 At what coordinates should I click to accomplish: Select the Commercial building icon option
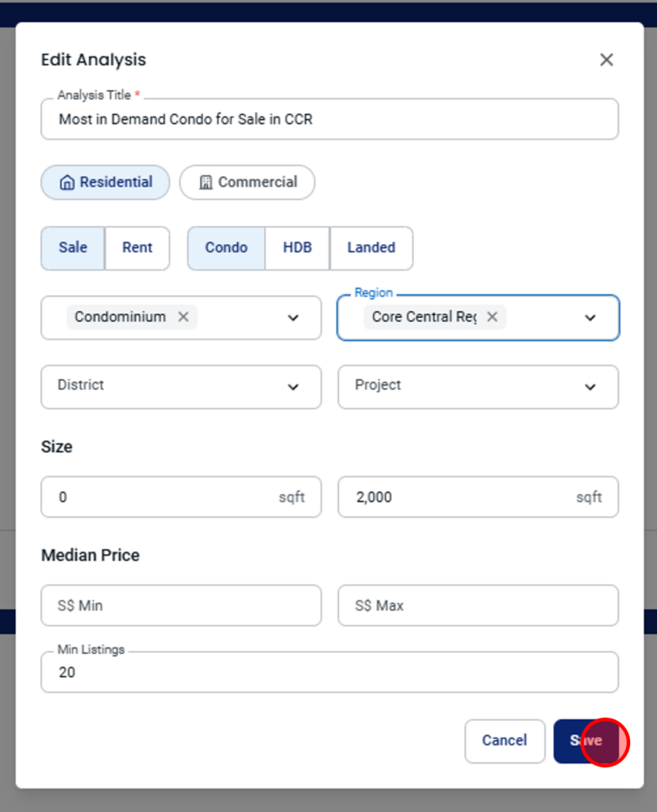point(247,182)
